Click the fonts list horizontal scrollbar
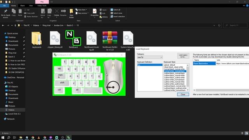The width and height of the screenshot is (249, 140). tap(222, 90)
